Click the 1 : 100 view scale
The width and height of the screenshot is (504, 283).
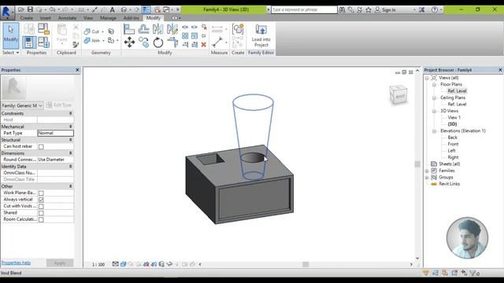[x=98, y=264]
